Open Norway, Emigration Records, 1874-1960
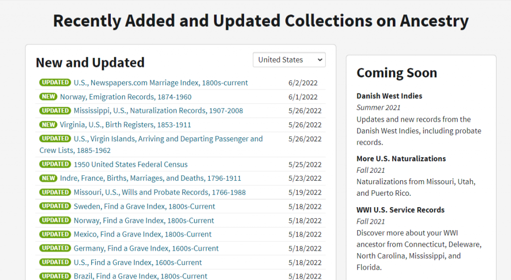This screenshot has width=511, height=280. pyautogui.click(x=126, y=97)
